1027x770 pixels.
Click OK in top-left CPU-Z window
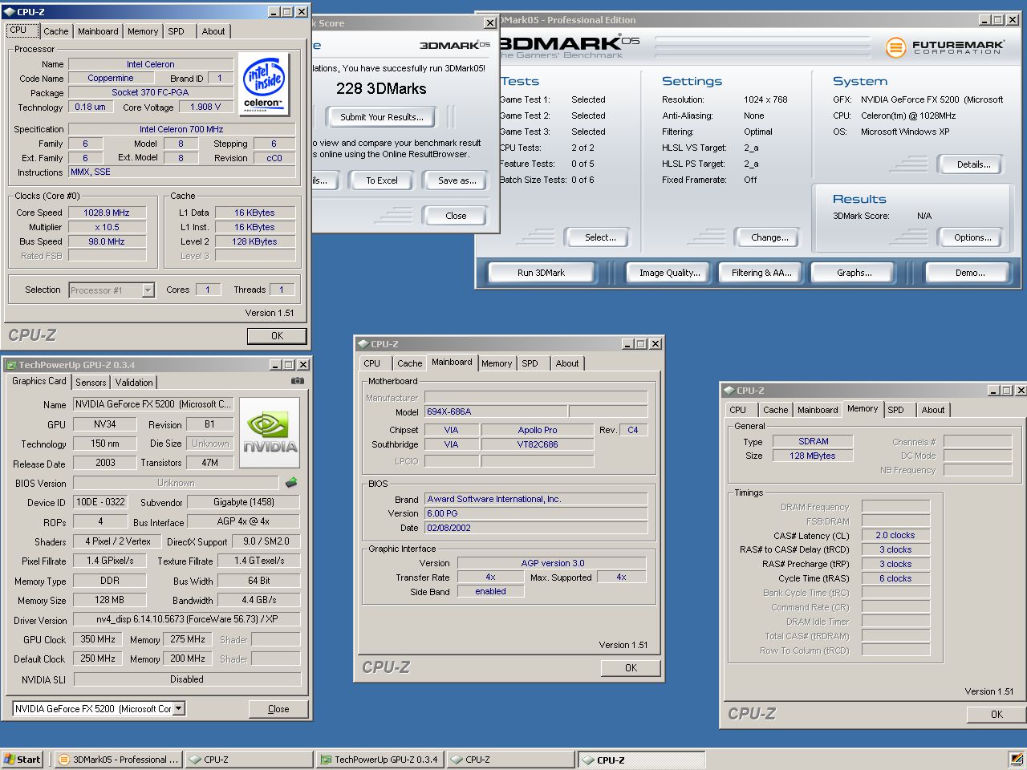[277, 336]
